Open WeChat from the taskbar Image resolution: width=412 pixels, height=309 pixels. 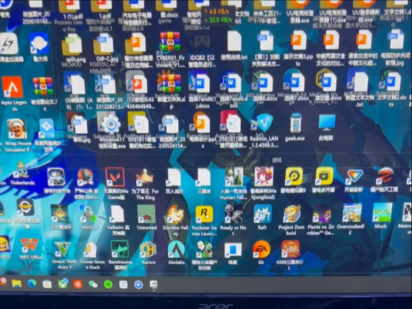coord(93,284)
